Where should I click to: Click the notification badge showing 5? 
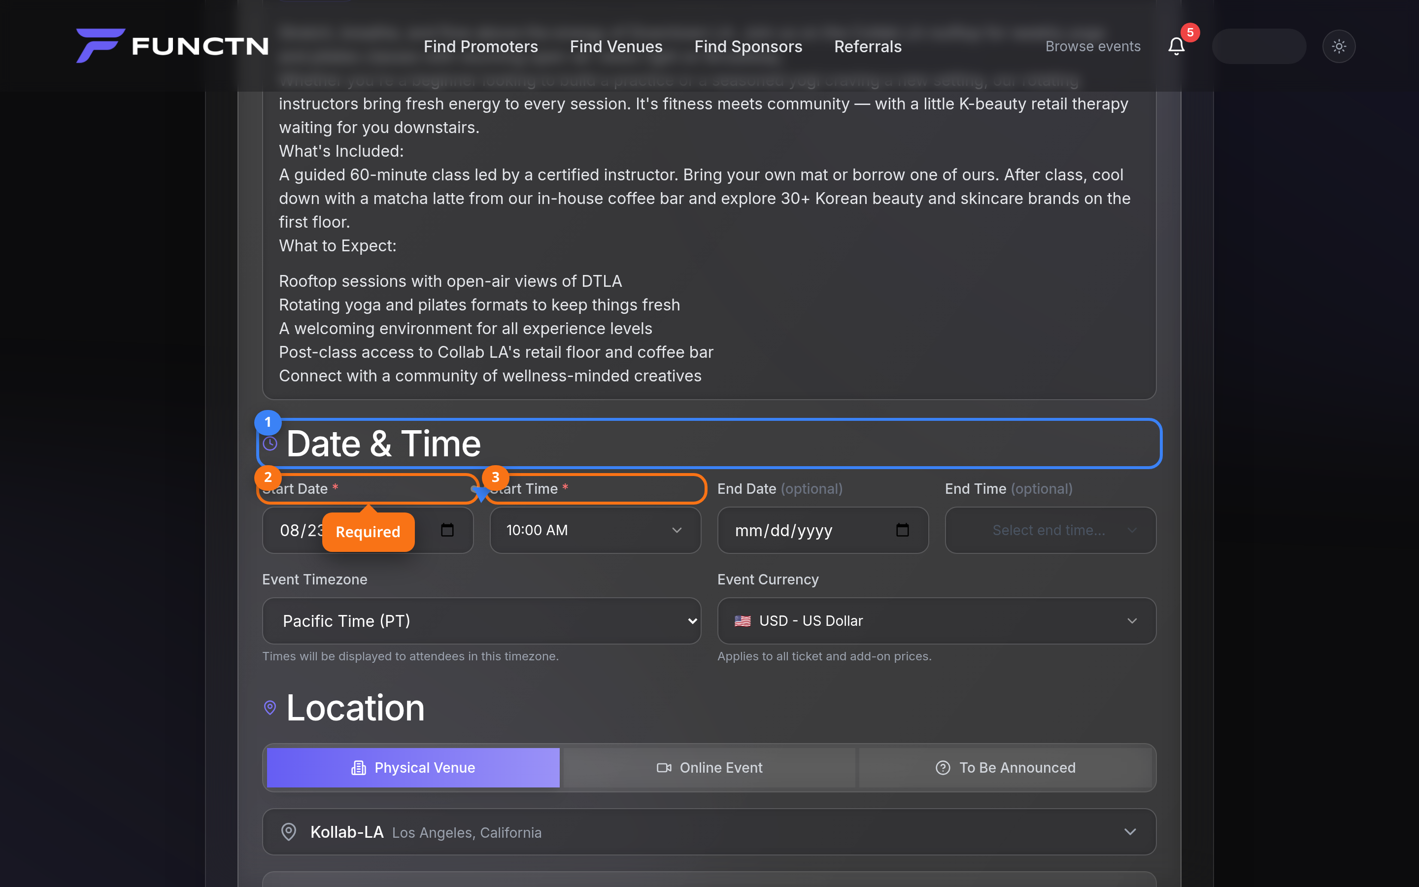(1190, 32)
